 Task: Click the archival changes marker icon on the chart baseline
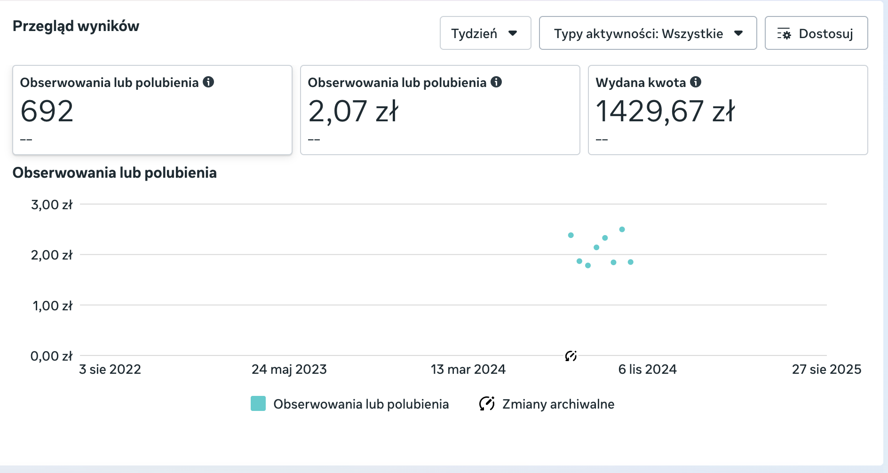click(x=571, y=356)
